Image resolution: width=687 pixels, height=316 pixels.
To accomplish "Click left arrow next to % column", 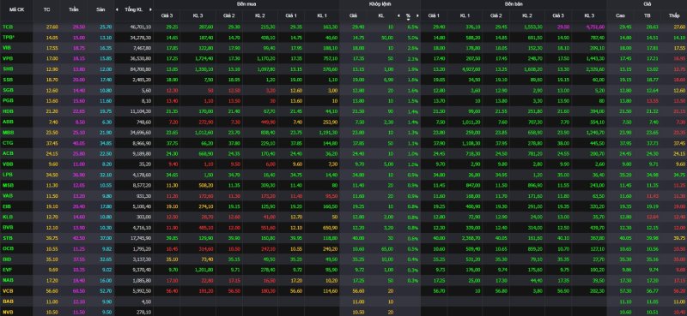I will point(398,15).
